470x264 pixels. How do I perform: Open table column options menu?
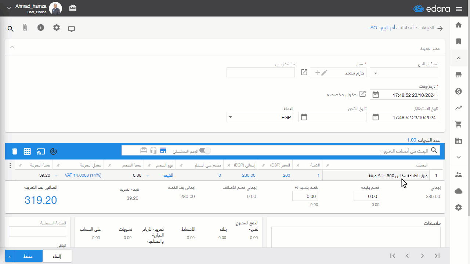pos(10,165)
